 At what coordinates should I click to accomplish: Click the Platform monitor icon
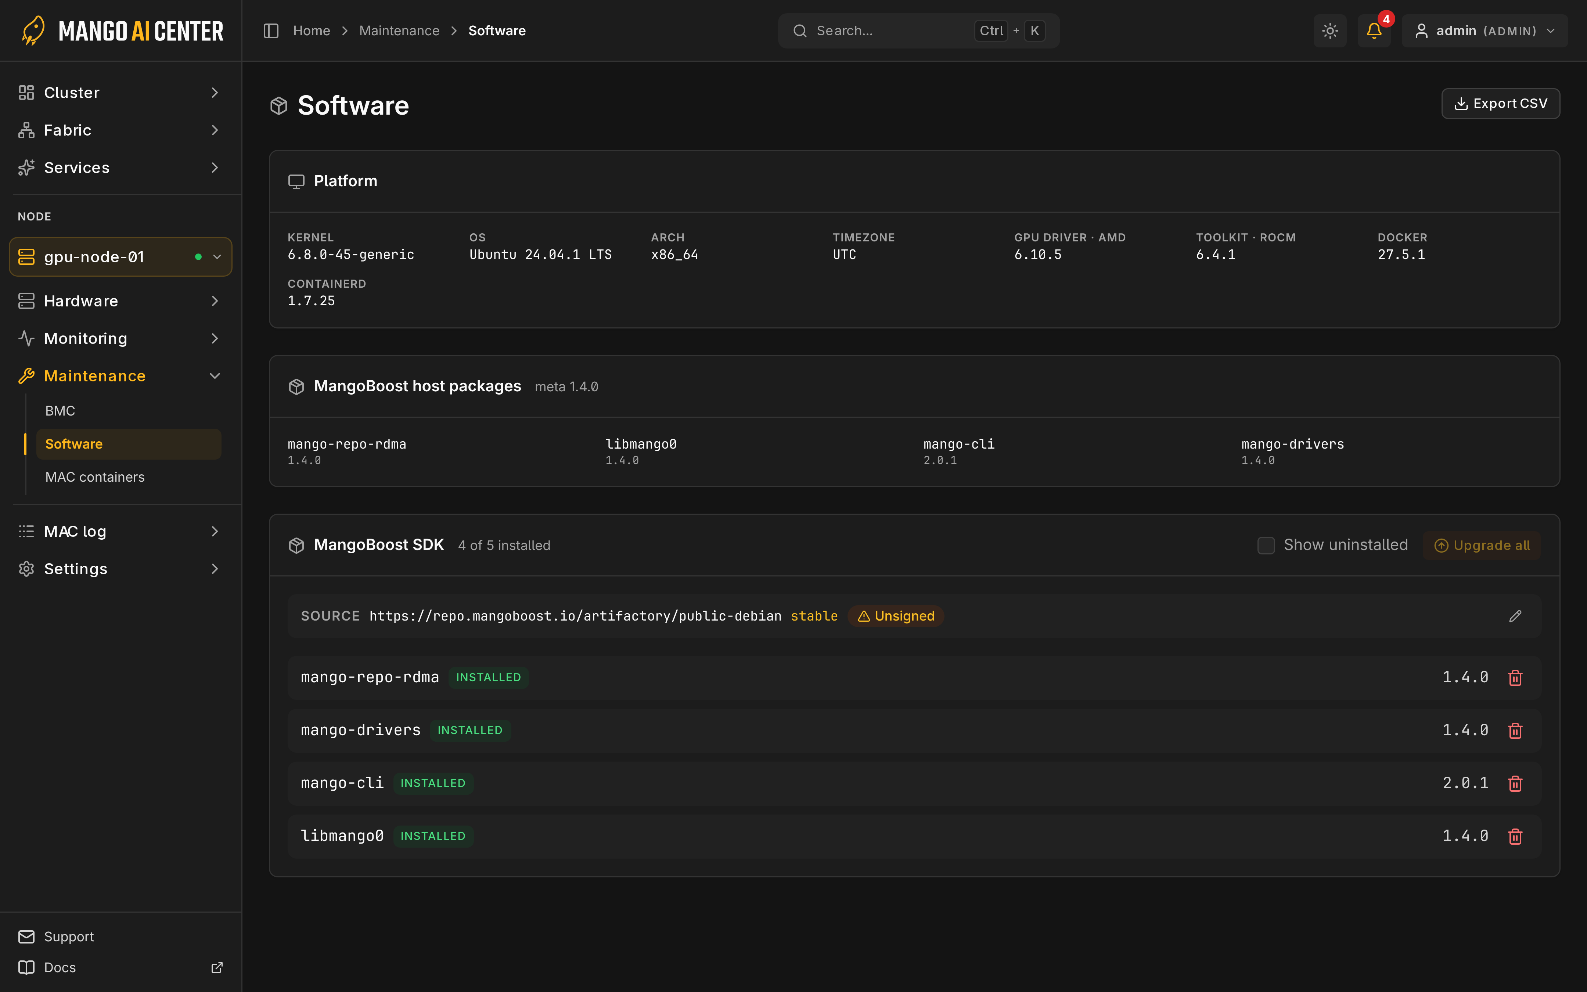296,182
